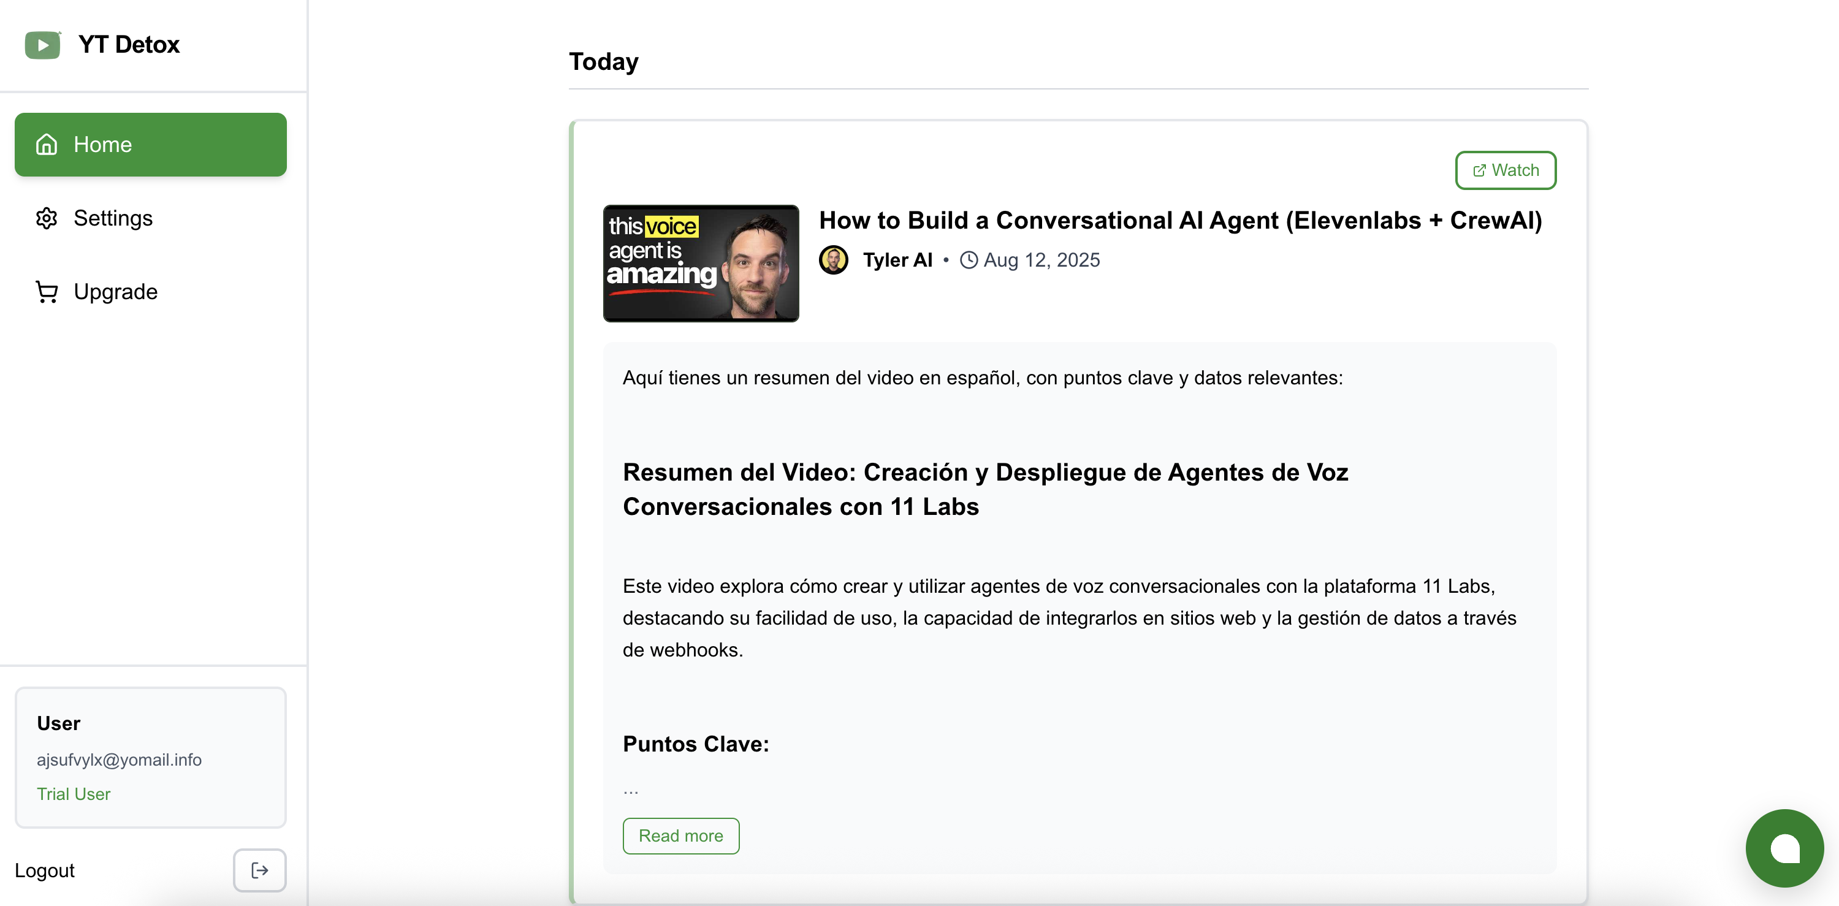Open the video thumbnail image
The width and height of the screenshot is (1839, 906).
pos(700,264)
